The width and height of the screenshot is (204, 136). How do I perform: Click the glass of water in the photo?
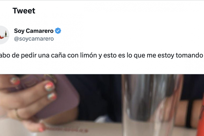tap(152, 105)
